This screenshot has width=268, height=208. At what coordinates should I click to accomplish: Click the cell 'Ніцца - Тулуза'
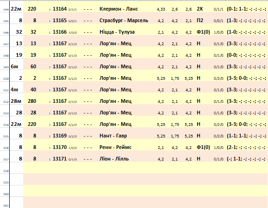117,32
